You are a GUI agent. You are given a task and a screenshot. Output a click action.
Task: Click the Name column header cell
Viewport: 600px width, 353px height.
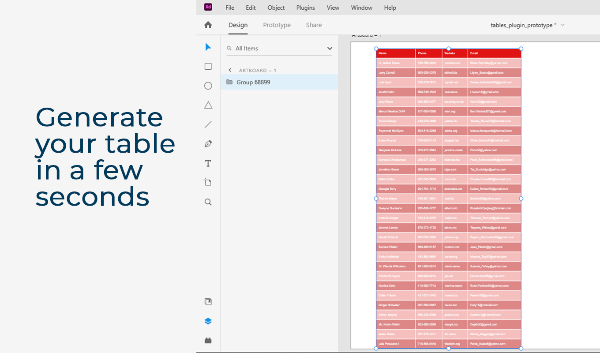[x=396, y=53]
